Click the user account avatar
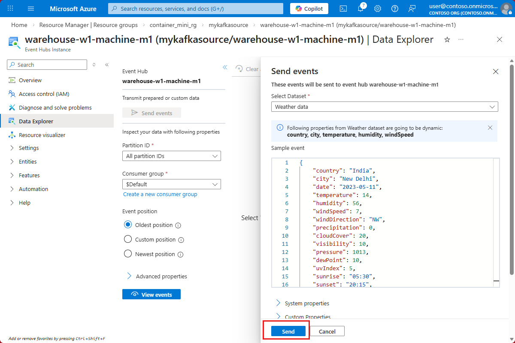515x343 pixels. (x=506, y=9)
